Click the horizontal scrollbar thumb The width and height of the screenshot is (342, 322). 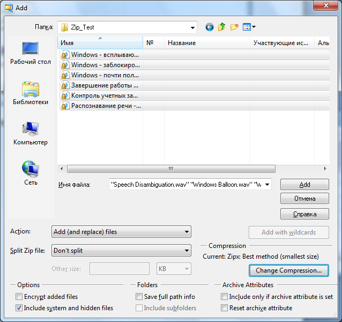point(171,169)
